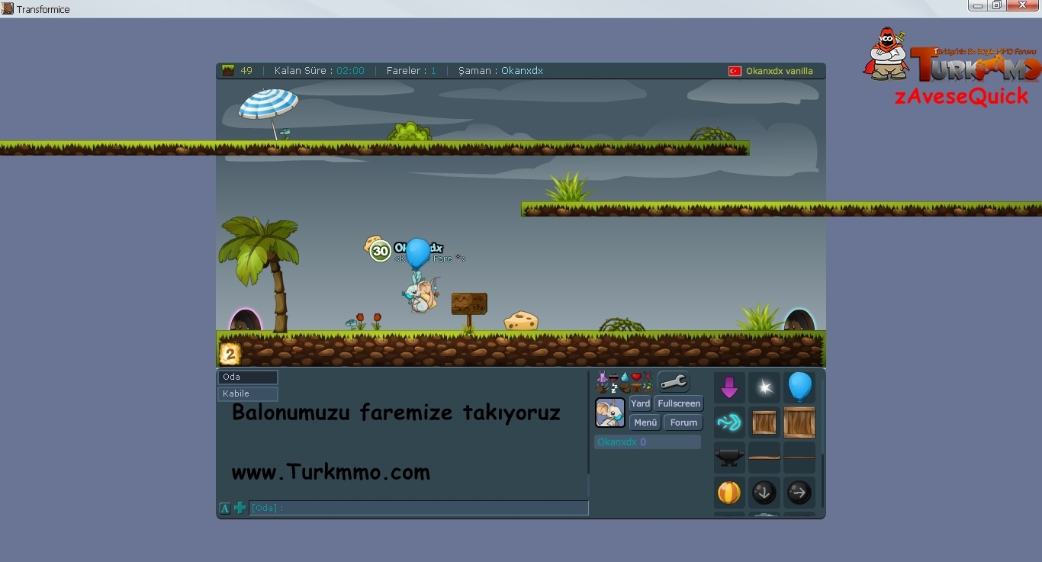Image resolution: width=1042 pixels, height=562 pixels.
Task: Click the A chat options icon
Action: 224,508
